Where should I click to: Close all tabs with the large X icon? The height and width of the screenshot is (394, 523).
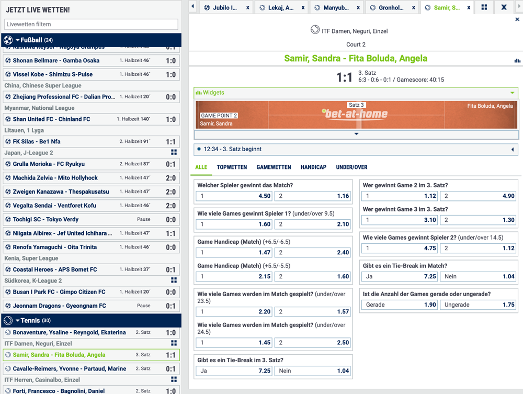point(504,7)
